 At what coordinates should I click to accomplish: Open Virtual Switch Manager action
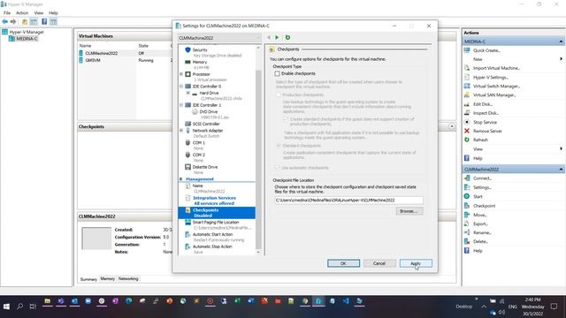(x=496, y=87)
